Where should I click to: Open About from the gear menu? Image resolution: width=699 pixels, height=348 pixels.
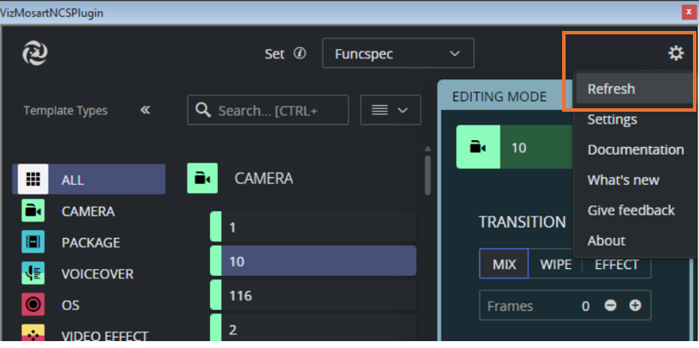(634, 241)
